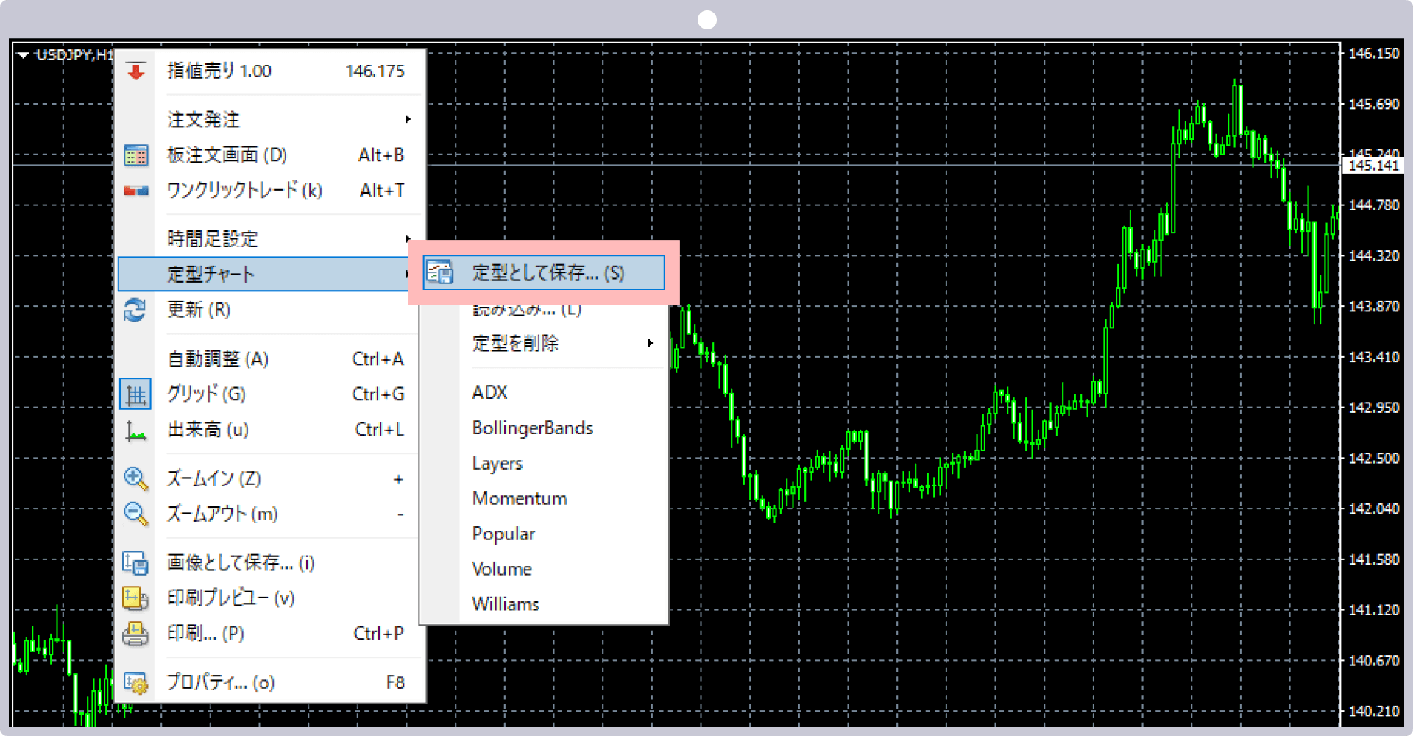Click the refresh icon next to 更新
The height and width of the screenshot is (736, 1413).
135,310
